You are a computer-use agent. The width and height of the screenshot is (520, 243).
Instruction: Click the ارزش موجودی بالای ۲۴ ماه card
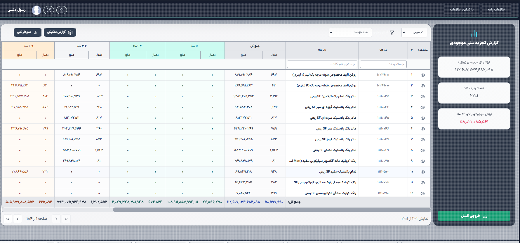click(474, 119)
